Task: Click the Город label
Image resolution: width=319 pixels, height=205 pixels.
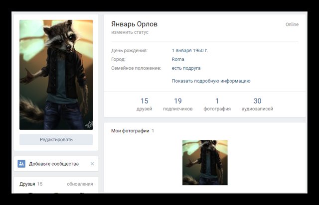Action: (118, 59)
